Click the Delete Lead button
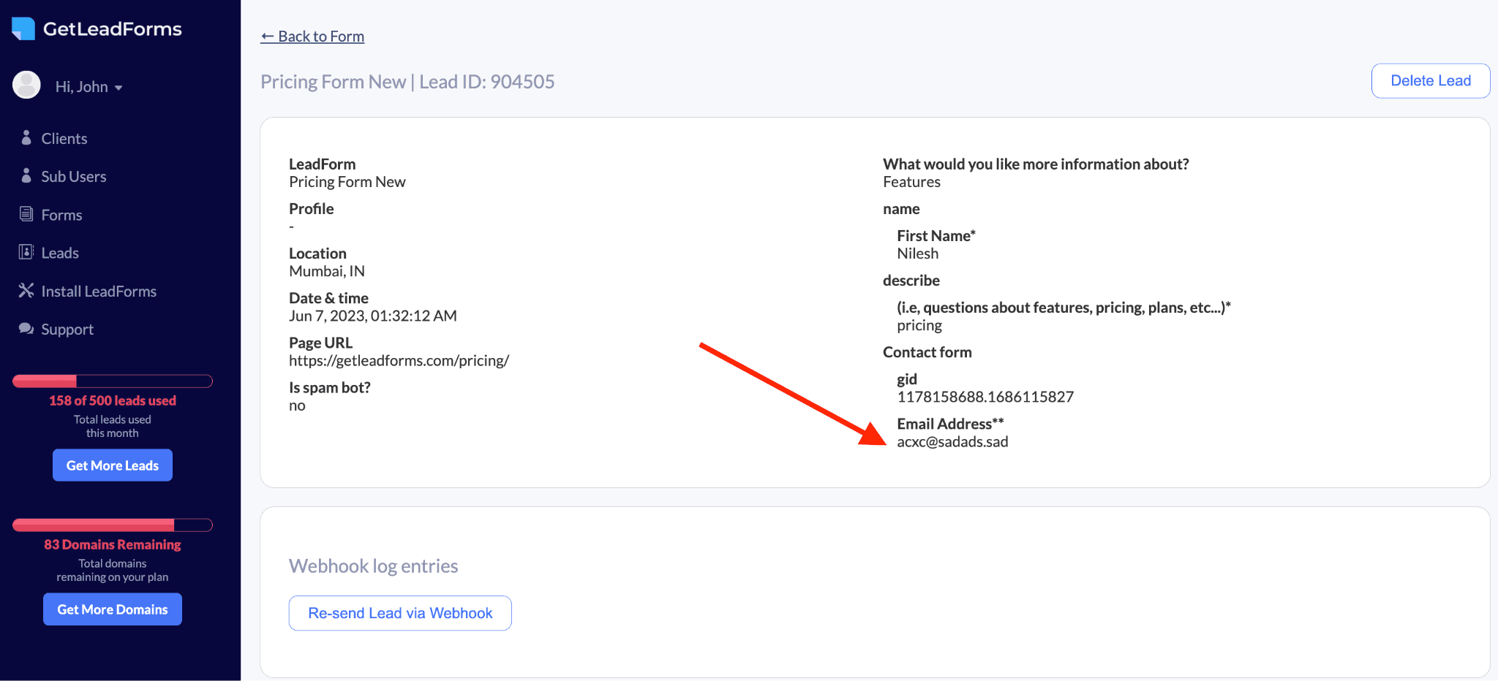 tap(1429, 80)
